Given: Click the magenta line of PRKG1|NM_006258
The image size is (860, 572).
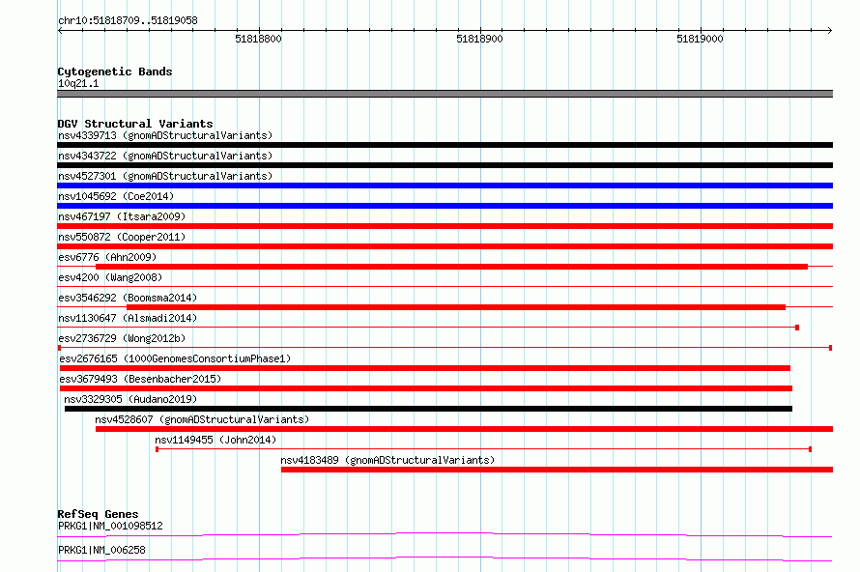Looking at the screenshot, I should (444, 558).
